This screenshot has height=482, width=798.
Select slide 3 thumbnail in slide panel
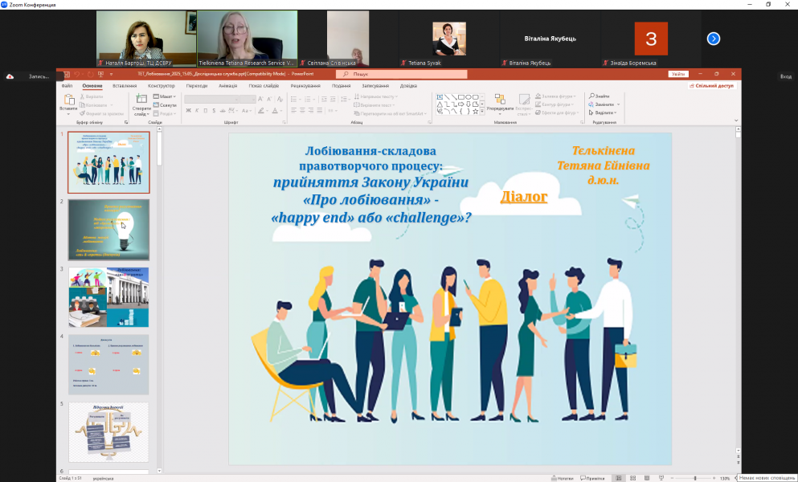pyautogui.click(x=108, y=296)
